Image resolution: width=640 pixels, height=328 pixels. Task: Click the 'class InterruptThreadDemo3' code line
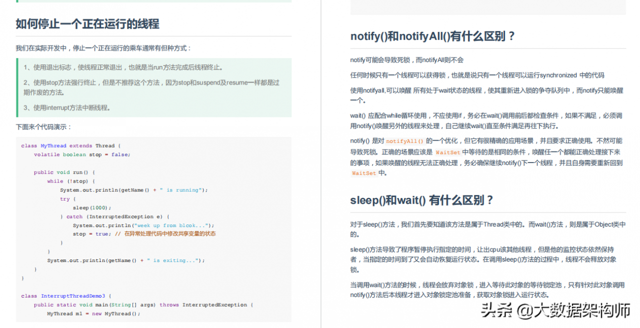click(x=66, y=296)
